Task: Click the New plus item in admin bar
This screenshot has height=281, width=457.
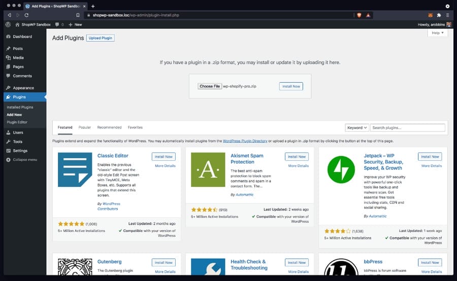Action: [x=75, y=24]
